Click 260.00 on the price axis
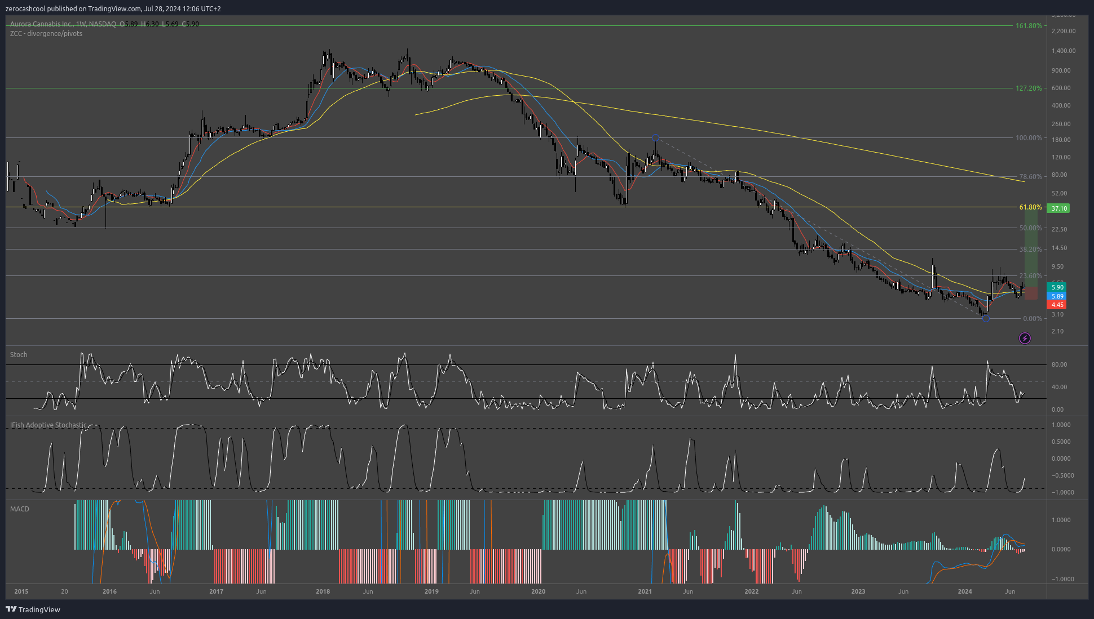This screenshot has width=1094, height=619. click(1061, 124)
